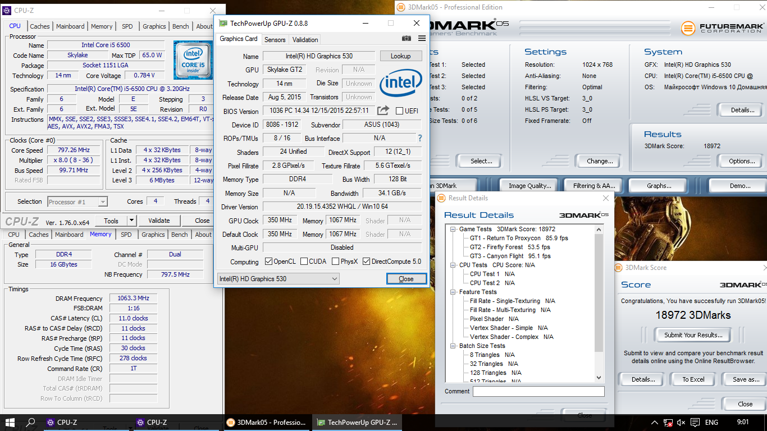Click the GPU-Z screenshot camera icon

407,39
